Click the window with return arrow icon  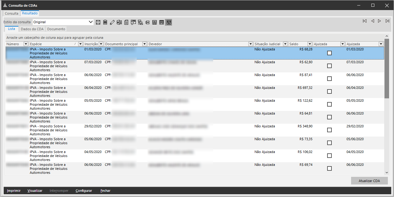[133, 22]
